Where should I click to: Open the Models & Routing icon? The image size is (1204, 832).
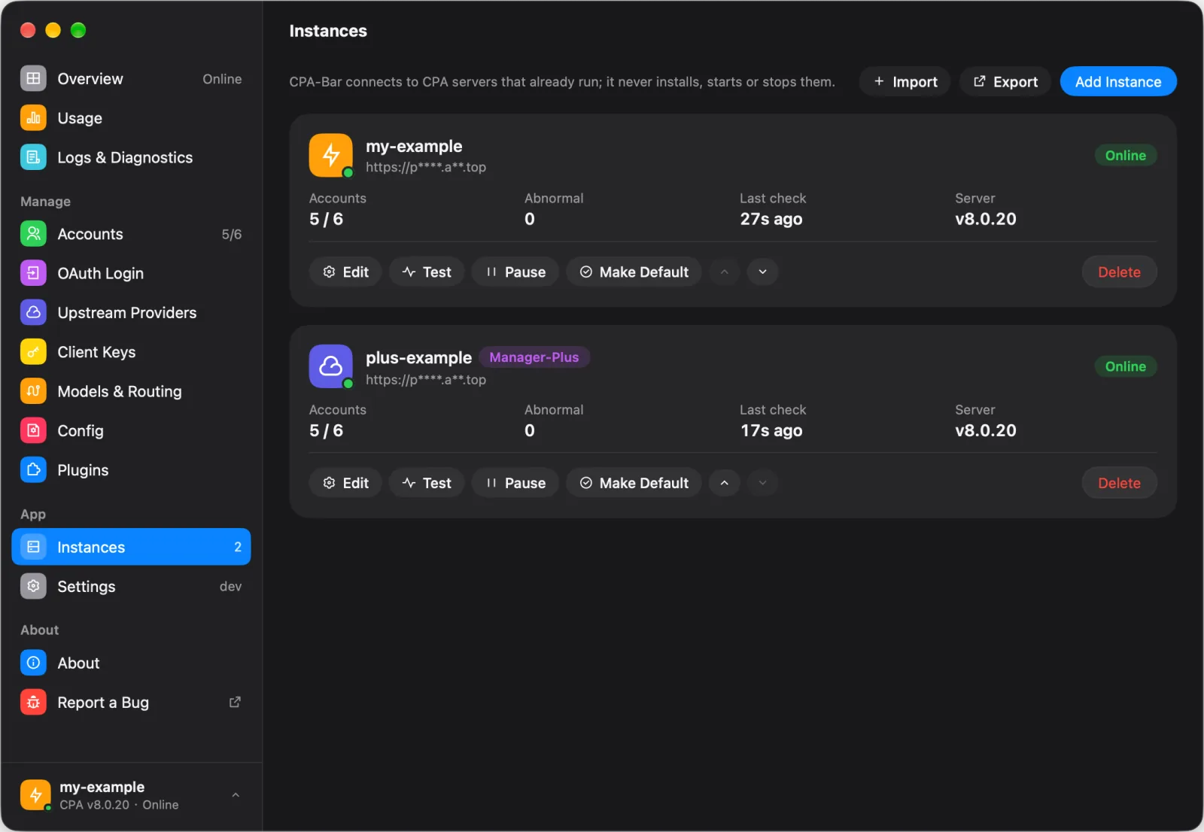pyautogui.click(x=33, y=391)
